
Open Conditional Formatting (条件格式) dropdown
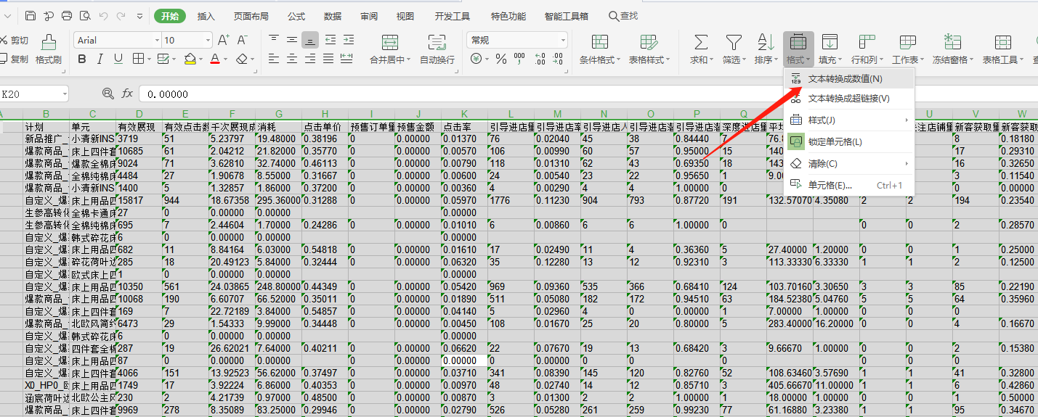(599, 50)
